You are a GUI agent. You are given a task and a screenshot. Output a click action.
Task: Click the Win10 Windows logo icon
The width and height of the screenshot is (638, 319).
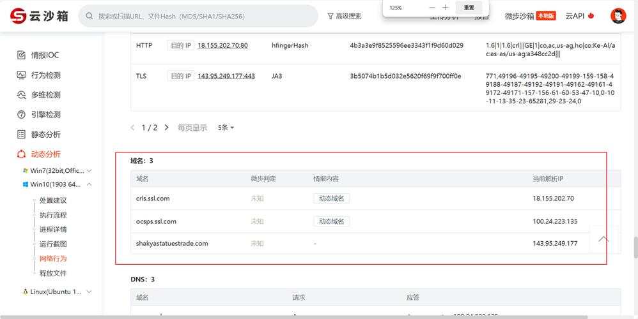point(26,184)
